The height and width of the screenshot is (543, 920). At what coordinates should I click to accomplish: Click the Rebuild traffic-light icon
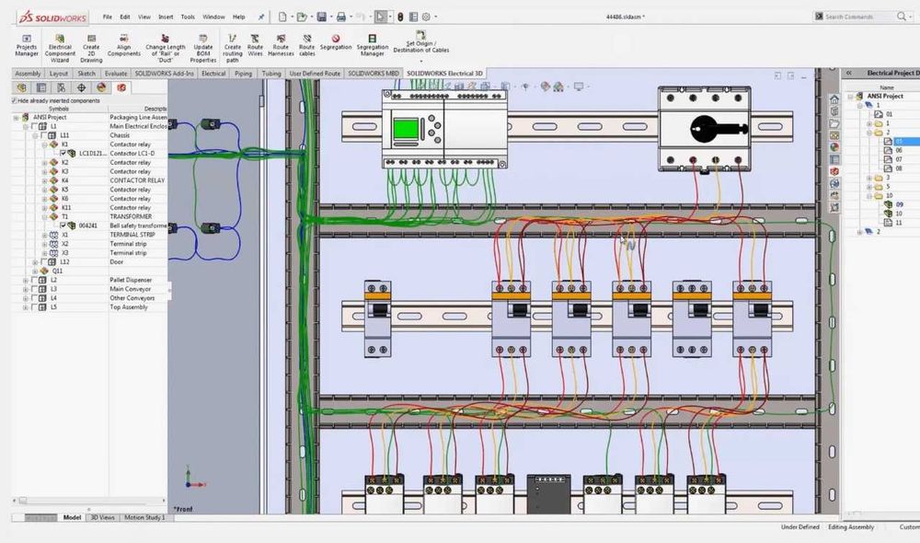(x=400, y=17)
